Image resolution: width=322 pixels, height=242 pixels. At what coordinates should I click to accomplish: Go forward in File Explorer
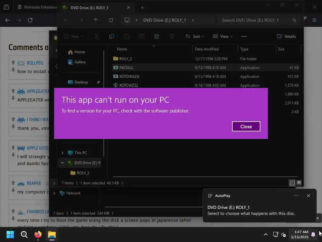pos(81,20)
